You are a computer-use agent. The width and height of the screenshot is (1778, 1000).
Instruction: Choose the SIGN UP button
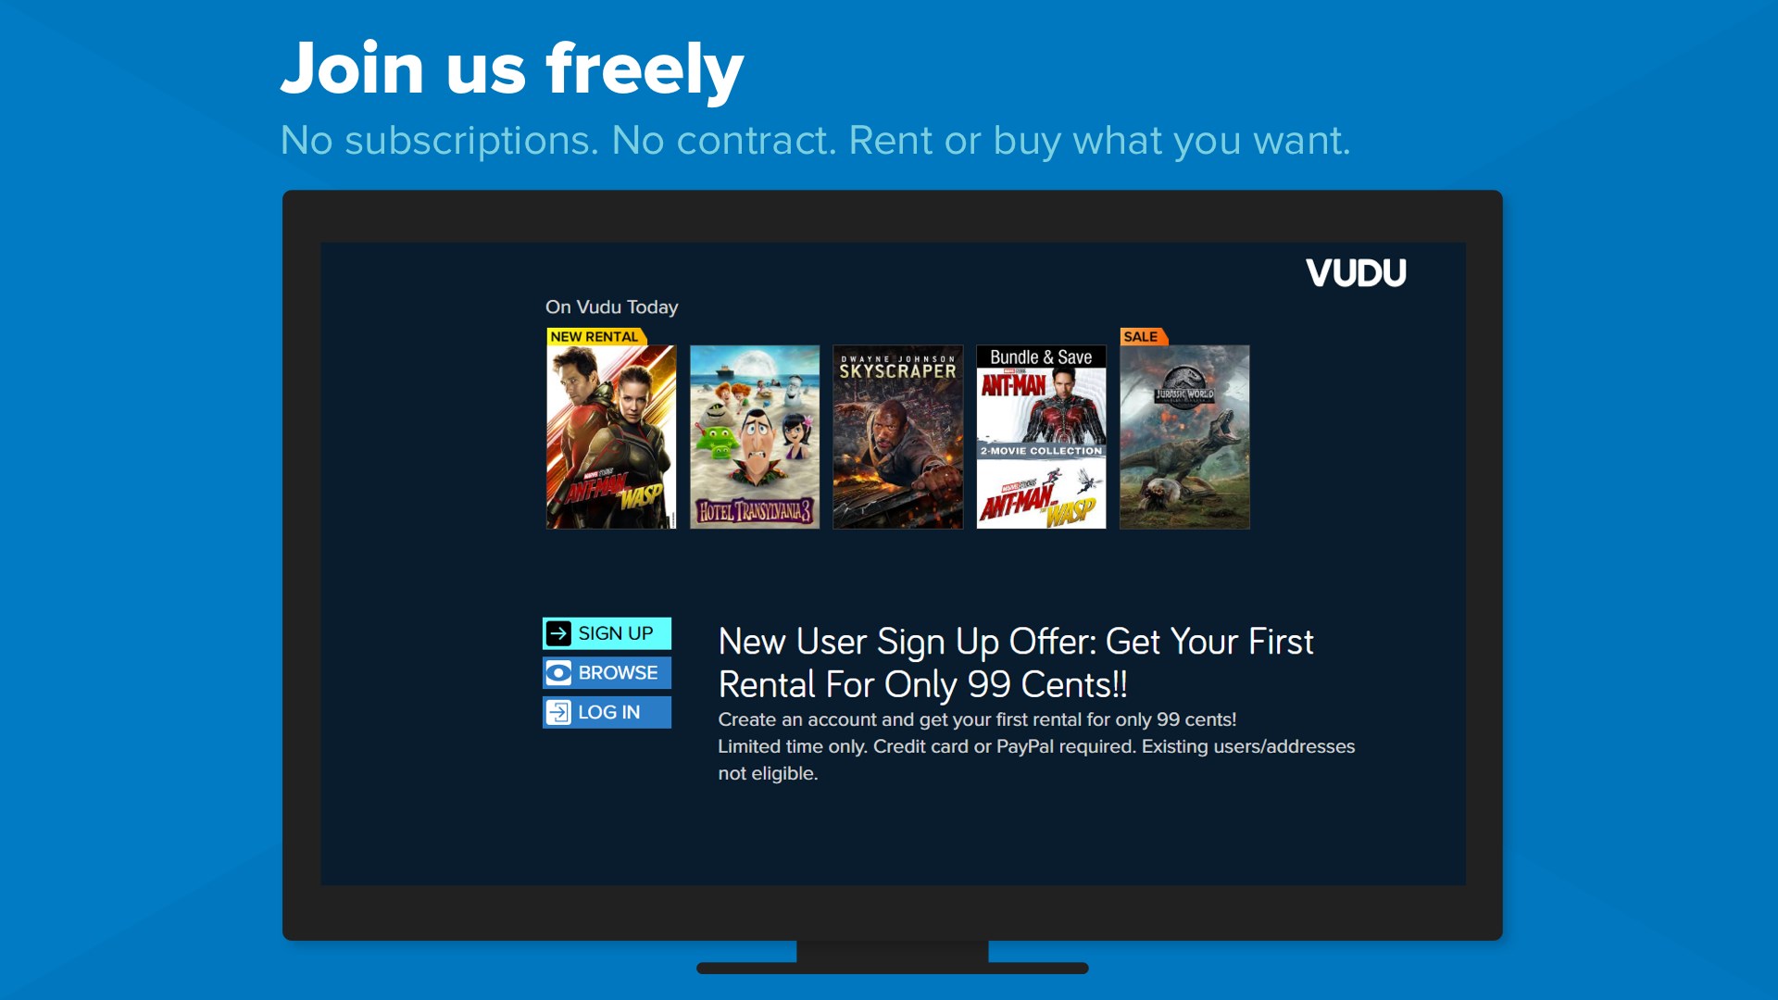pos(607,633)
